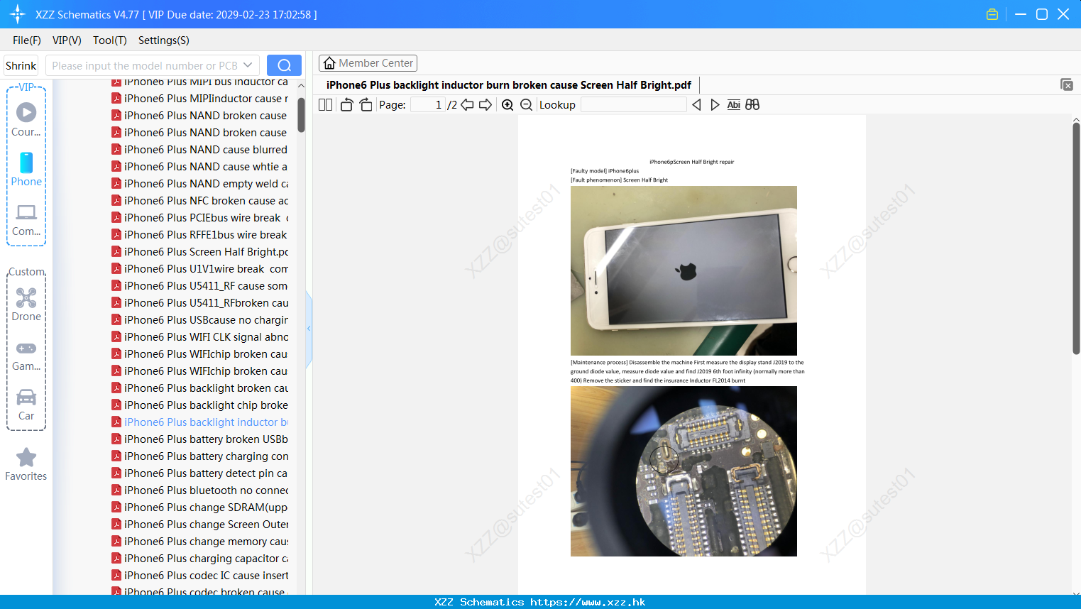Open iPhone6 Plus battery charging file
The image size is (1081, 609).
[200, 456]
